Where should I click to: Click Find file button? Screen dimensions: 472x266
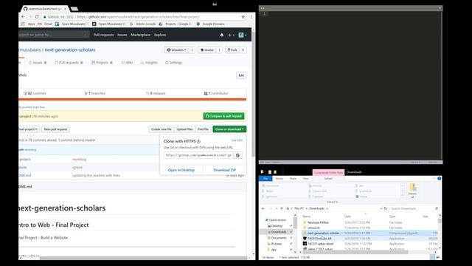(x=204, y=129)
